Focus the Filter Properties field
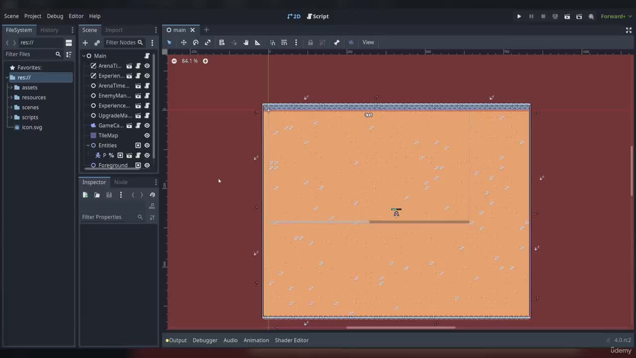Image resolution: width=636 pixels, height=358 pixels. tap(113, 217)
